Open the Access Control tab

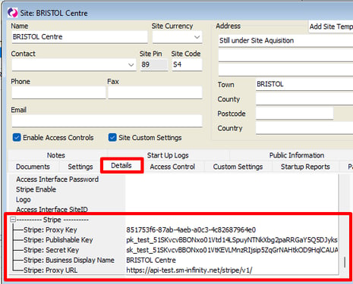pos(172,167)
